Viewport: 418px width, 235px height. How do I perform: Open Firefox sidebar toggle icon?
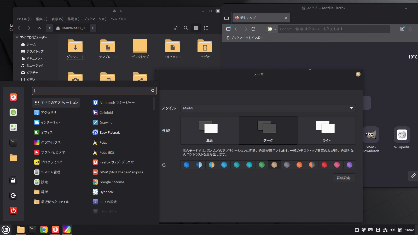tap(228, 29)
